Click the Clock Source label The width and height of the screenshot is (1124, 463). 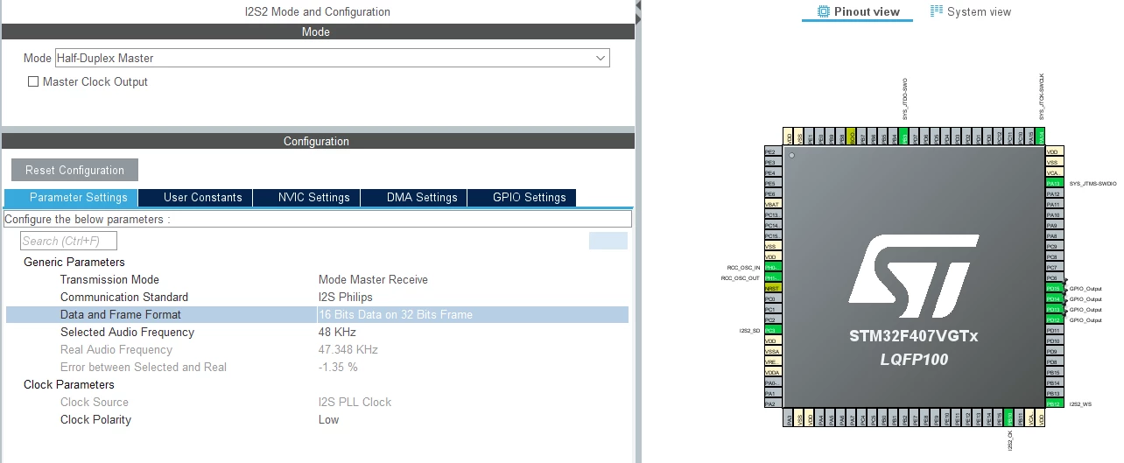coord(95,402)
